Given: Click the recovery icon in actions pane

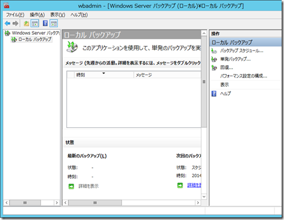Looking at the screenshot, I should (214, 67).
